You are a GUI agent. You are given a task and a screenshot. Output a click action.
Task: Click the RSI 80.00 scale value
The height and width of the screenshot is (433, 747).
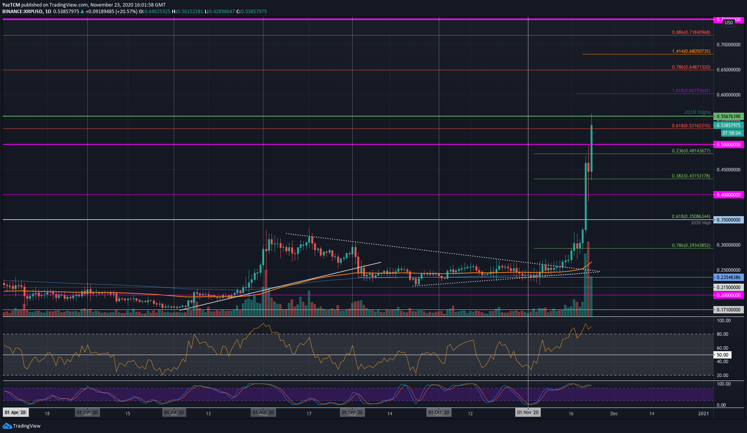722,334
